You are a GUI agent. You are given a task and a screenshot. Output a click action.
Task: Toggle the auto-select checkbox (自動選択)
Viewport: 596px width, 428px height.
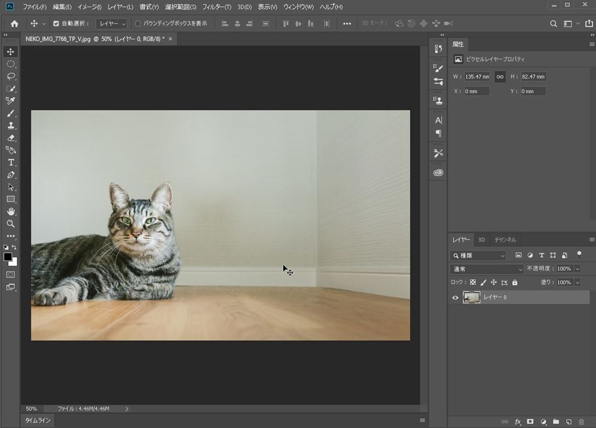(x=56, y=24)
